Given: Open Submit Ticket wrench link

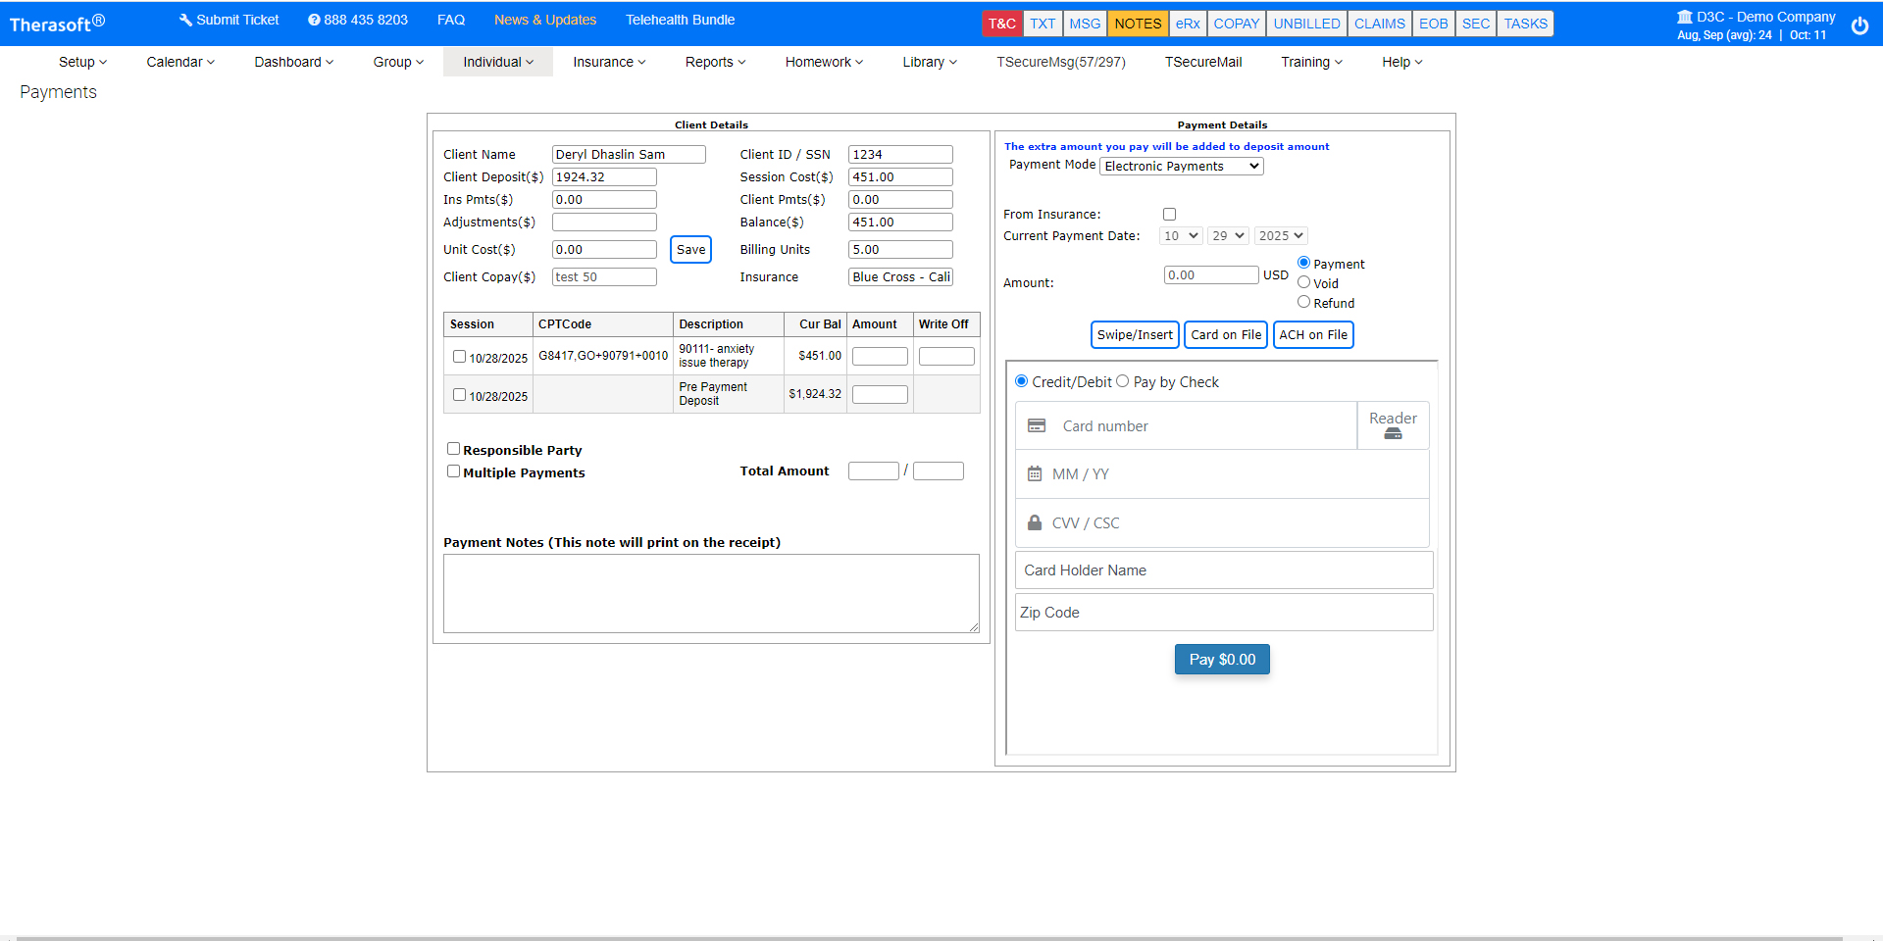Looking at the screenshot, I should point(229,20).
